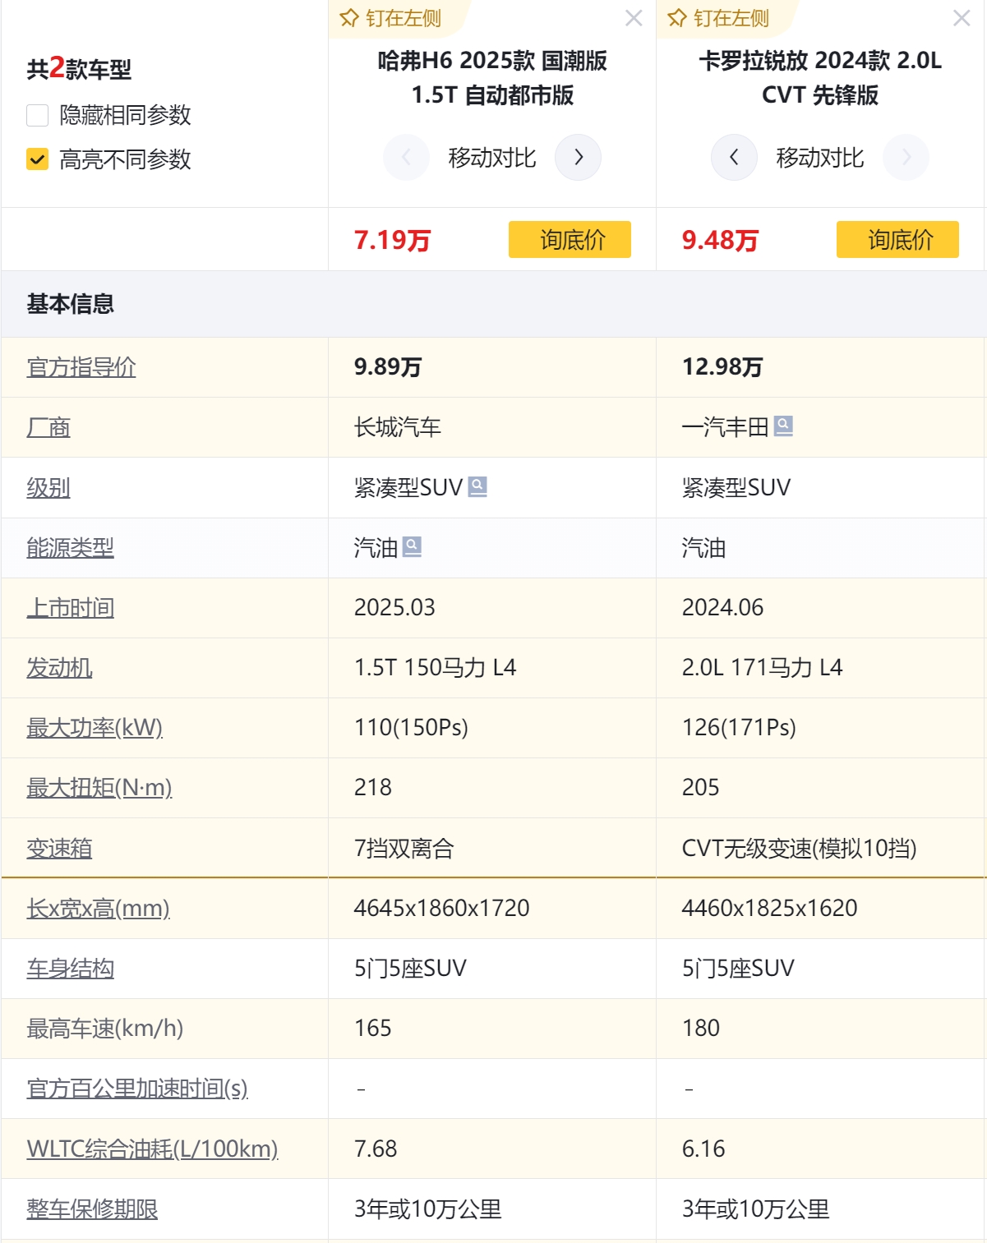Enable 隐藏相同参数 checkbox

(x=38, y=115)
